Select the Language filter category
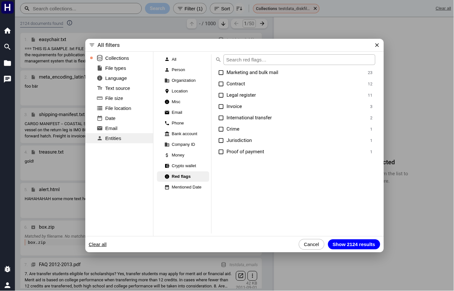Image resolution: width=454 pixels, height=291 pixels. pyautogui.click(x=119, y=78)
